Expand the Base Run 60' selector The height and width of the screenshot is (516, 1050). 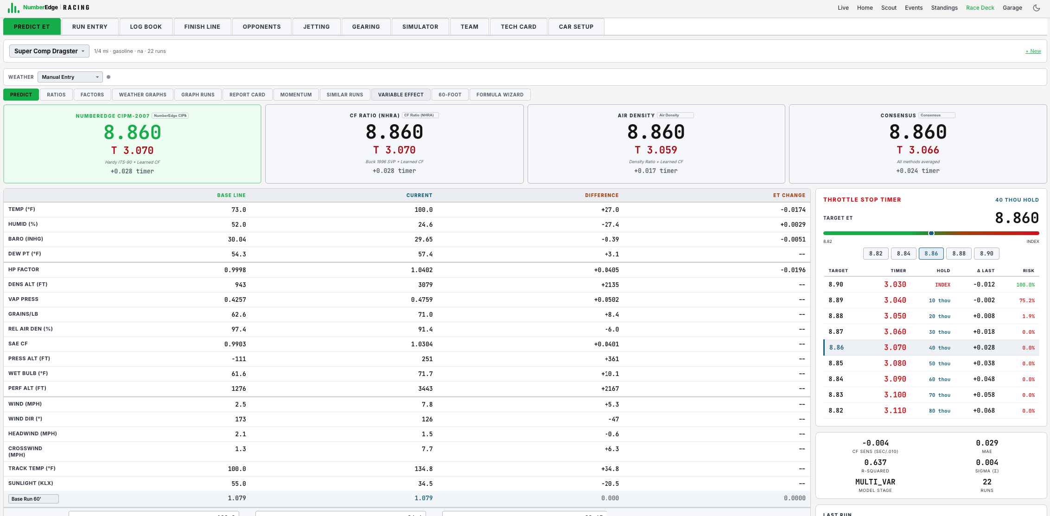(33, 499)
